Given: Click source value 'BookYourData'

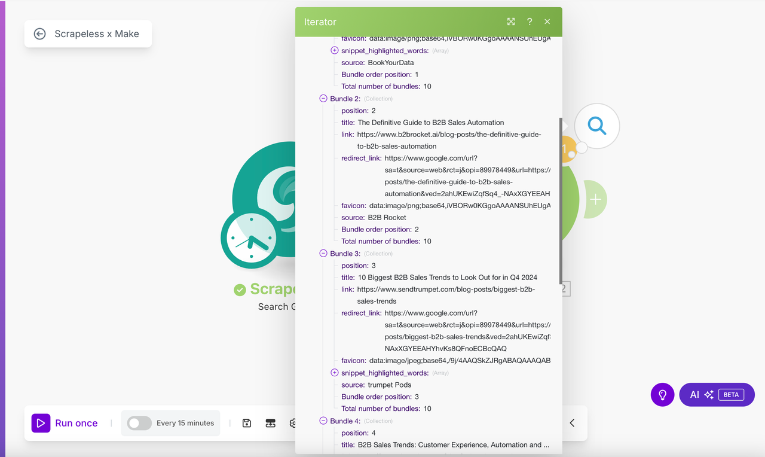Looking at the screenshot, I should pos(391,63).
